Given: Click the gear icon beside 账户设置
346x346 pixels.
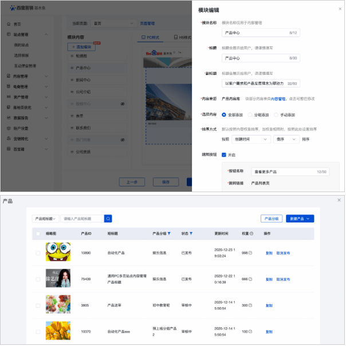Looking at the screenshot, I should [x=9, y=128].
